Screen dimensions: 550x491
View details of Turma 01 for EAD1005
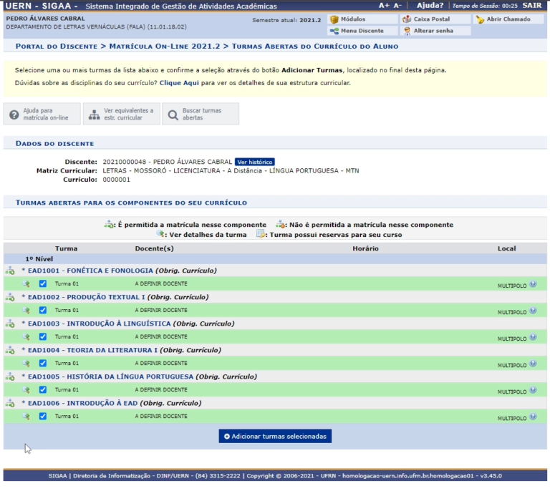tap(26, 389)
